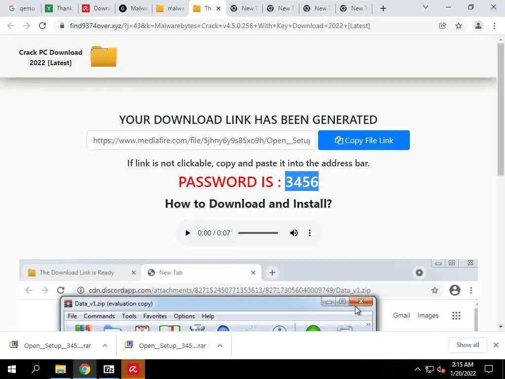Viewport: 505px width, 379px height.
Task: Go back to the previous page
Action: pyautogui.click(x=11, y=26)
